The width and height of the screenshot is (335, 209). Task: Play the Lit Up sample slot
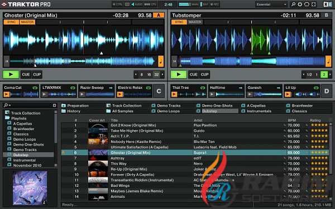(x=288, y=94)
